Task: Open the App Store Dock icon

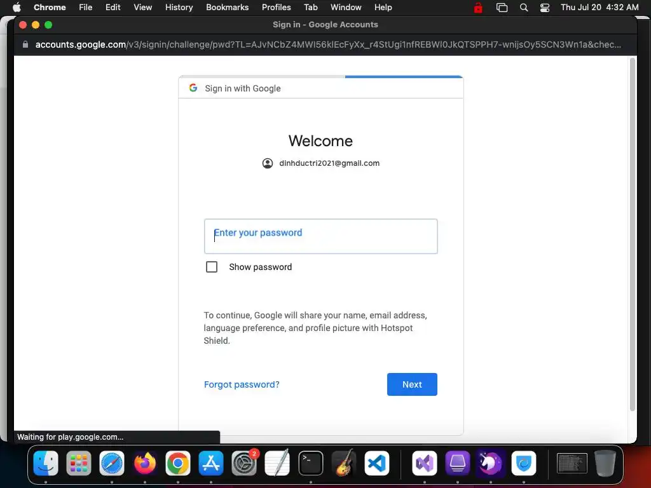Action: (211, 463)
